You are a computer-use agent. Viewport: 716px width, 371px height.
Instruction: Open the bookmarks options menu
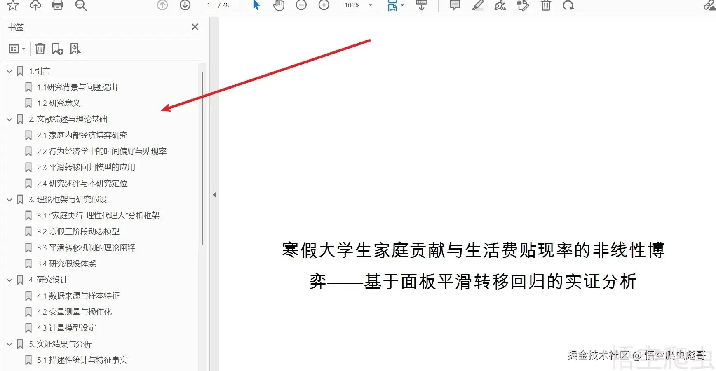click(17, 49)
